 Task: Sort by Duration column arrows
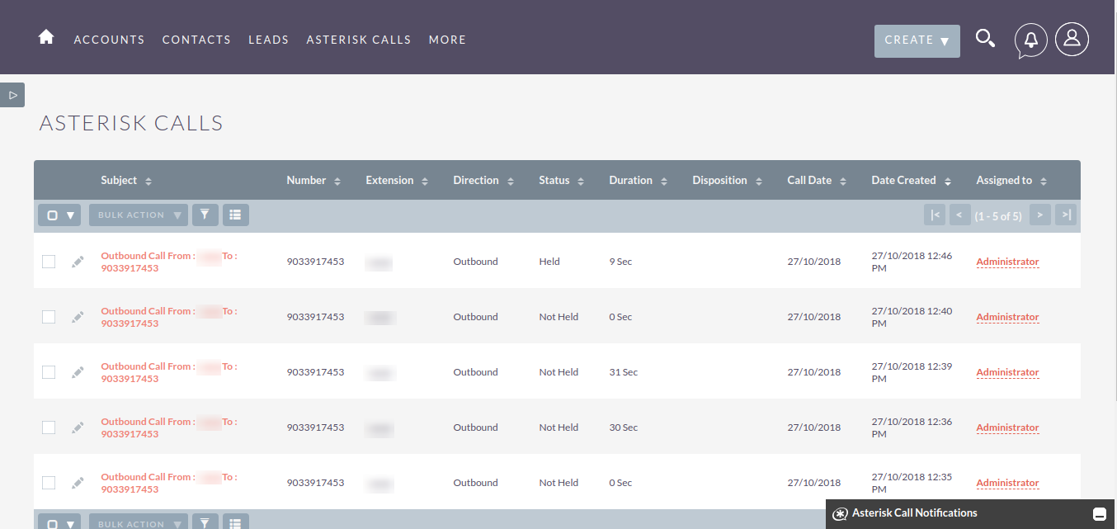pos(663,181)
